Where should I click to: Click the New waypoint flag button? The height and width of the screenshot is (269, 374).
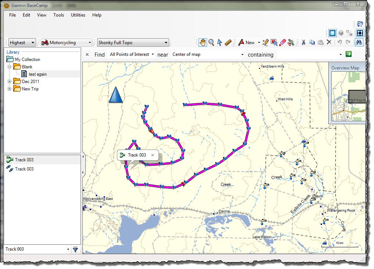[x=246, y=42]
